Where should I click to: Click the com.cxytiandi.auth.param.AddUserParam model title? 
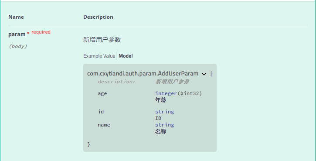coord(143,73)
